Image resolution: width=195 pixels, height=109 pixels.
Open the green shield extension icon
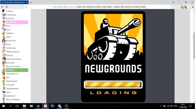coord(182,7)
